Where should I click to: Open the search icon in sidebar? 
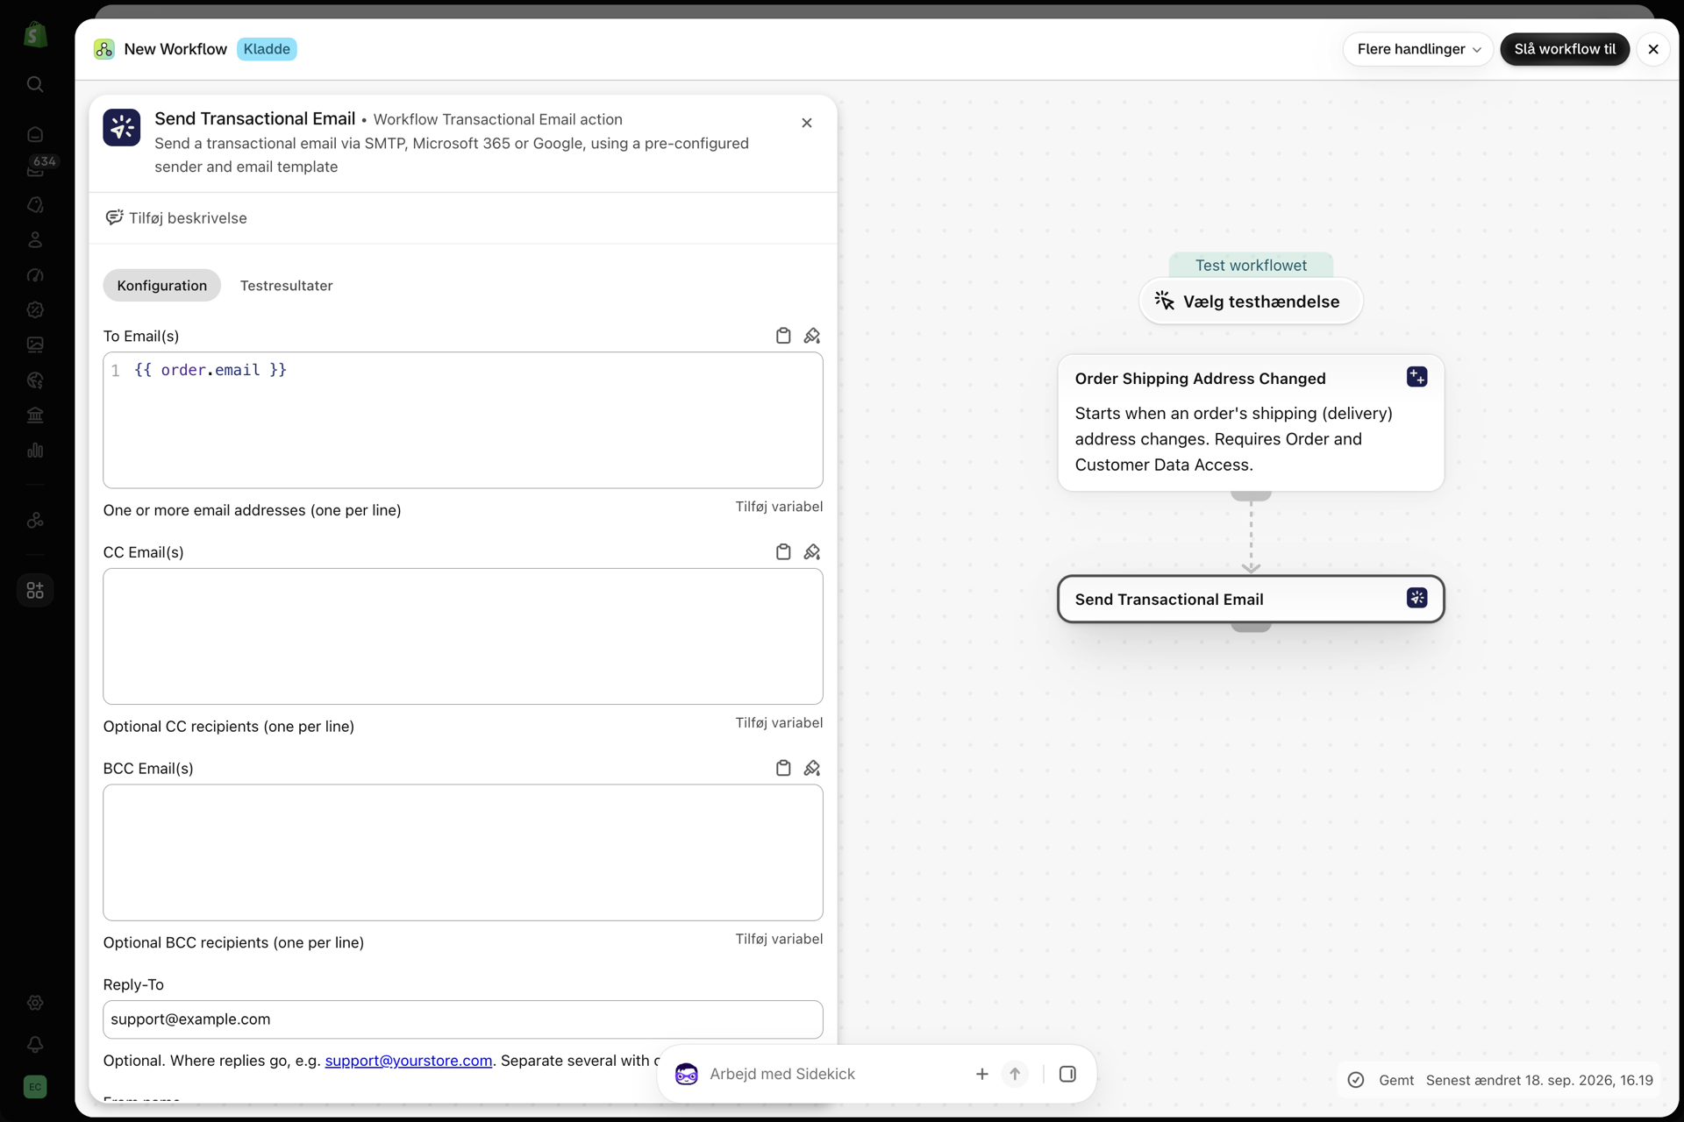click(35, 84)
